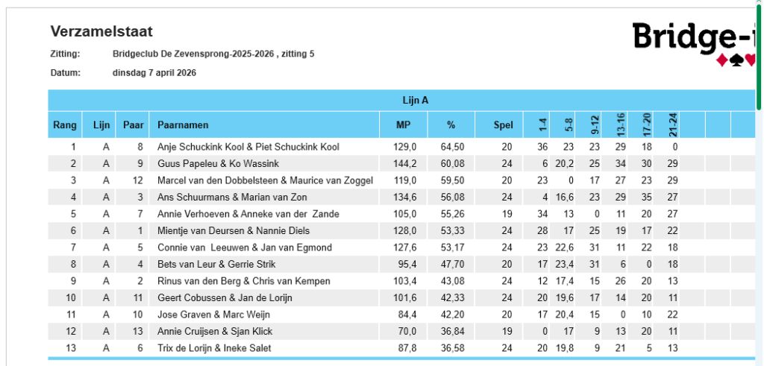The image size is (764, 366).
Task: Click the rotated 21-24 column header
Action: tap(673, 125)
